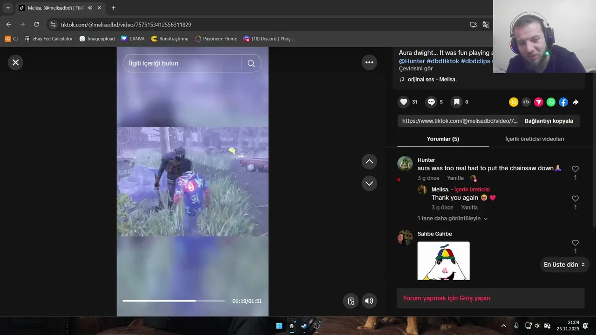Mute the Melisa TikTok browser tab audio
The width and height of the screenshot is (596, 335).
[x=90, y=8]
